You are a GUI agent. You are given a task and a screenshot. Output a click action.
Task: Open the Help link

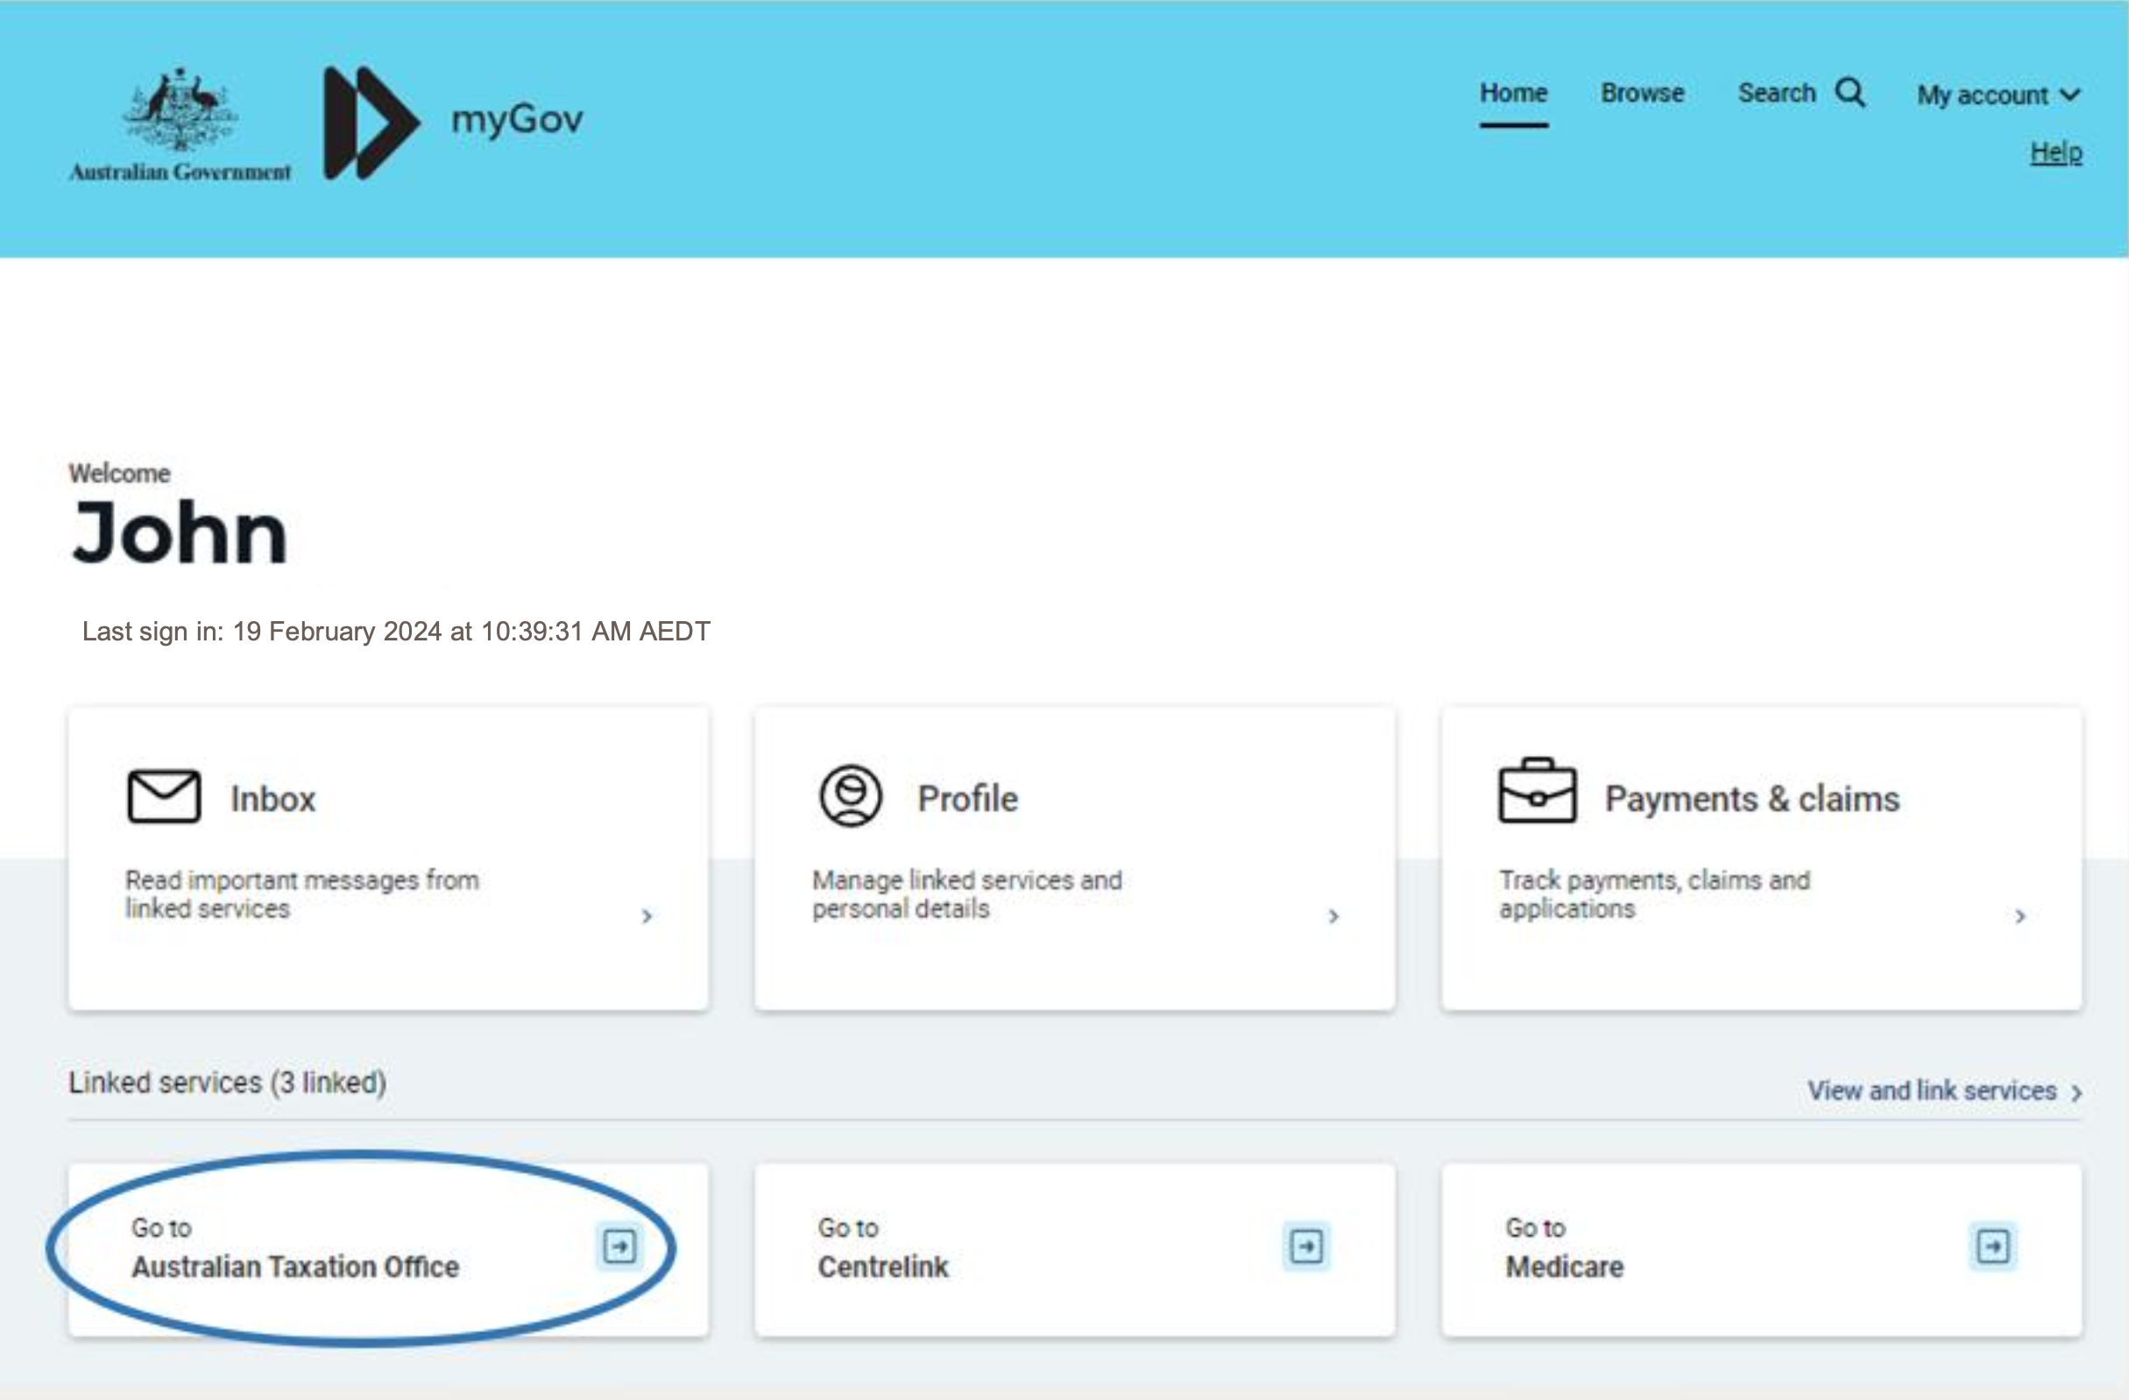coord(2055,152)
